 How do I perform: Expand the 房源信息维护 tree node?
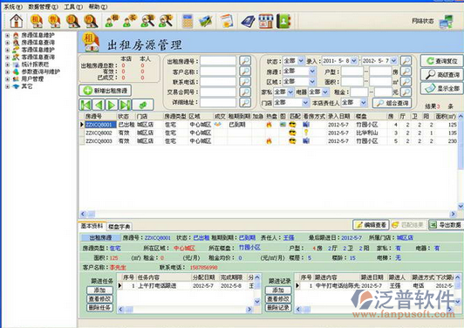coord(7,35)
